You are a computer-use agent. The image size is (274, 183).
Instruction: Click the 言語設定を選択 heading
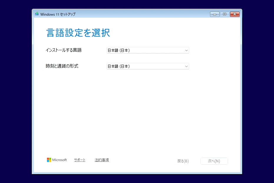tap(77, 33)
